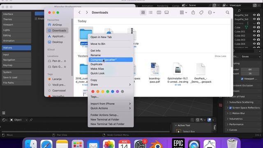The height and width of the screenshot is (148, 263).
Task: Collapse the Active Tool panel
Action: point(176,125)
